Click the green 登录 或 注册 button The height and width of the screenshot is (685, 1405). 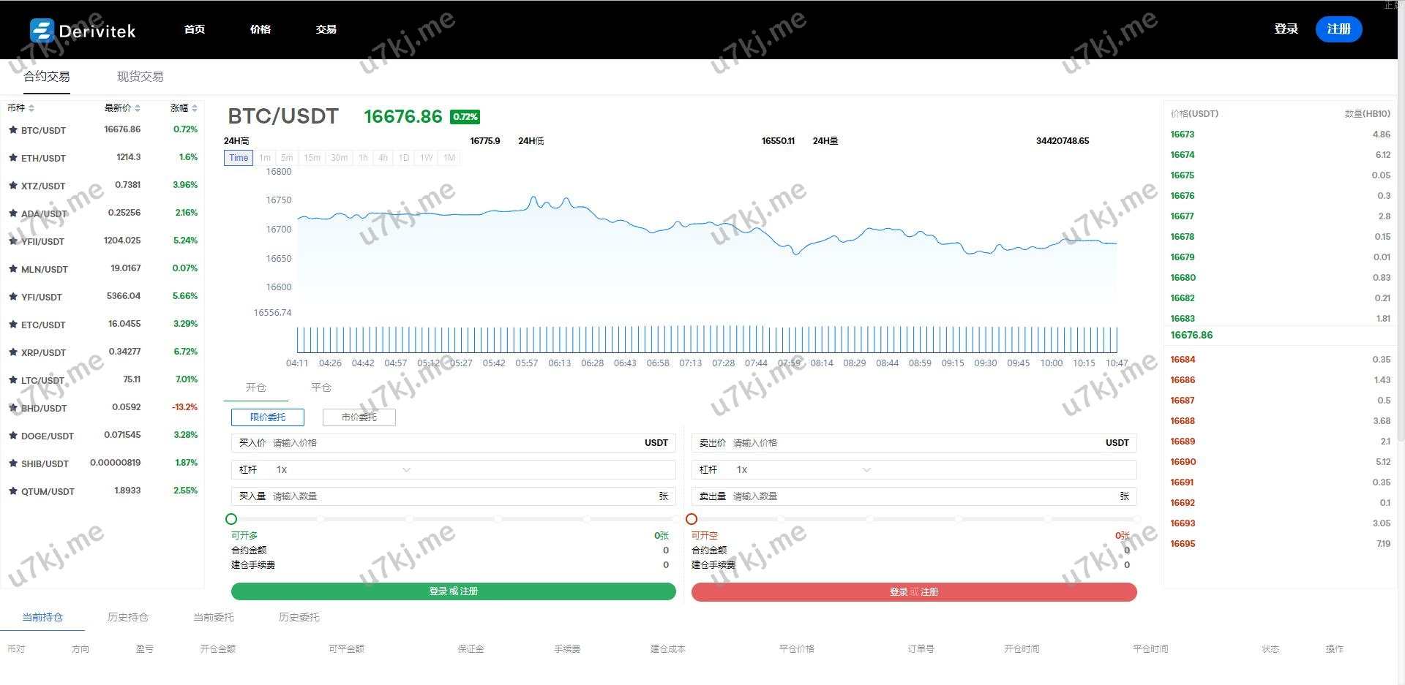(453, 591)
